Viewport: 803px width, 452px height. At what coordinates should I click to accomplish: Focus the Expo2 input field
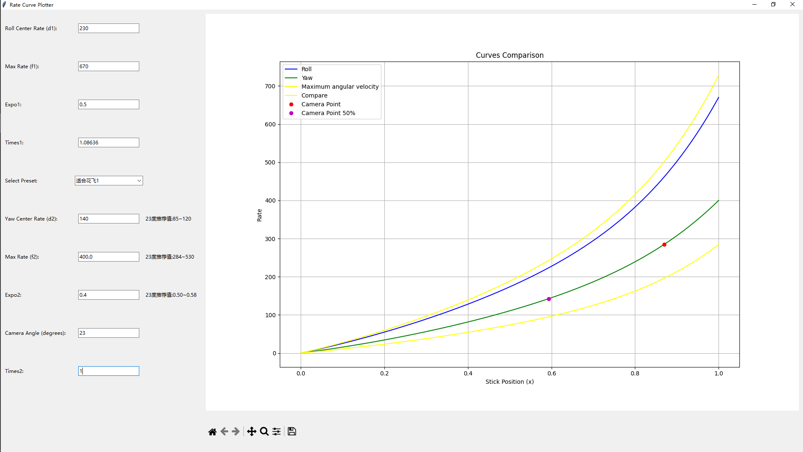[x=108, y=295]
